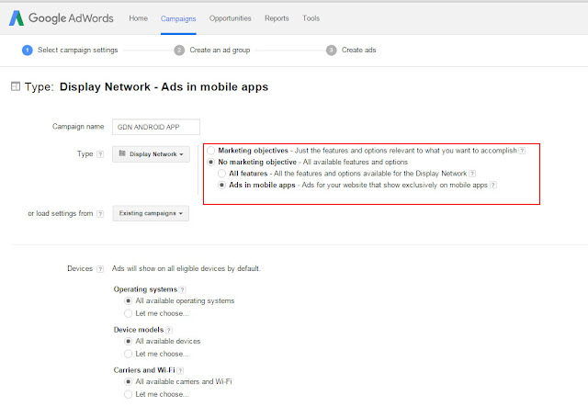Select No marketing objective radio button
This screenshot has height=418, width=588.
(x=210, y=162)
